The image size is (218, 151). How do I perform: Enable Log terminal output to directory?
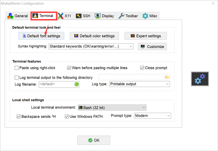pos(17,78)
